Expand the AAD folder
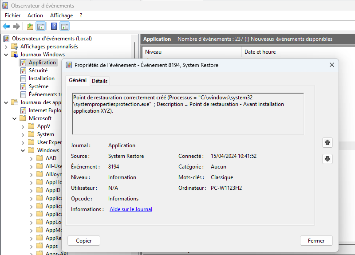 pos(31,159)
